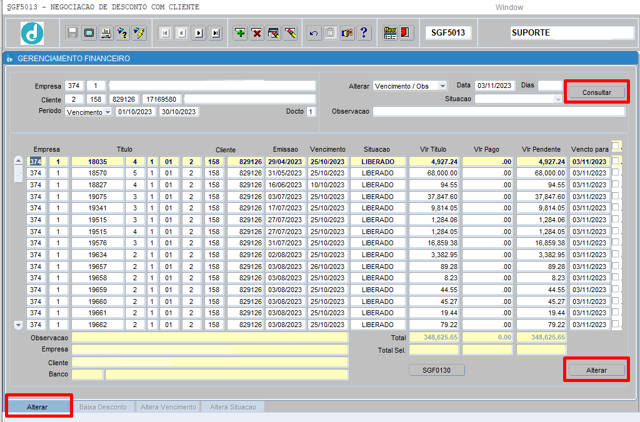Click Vencimento cell 10/10/2023
Viewport: 640px width, 422px height.
pyautogui.click(x=327, y=185)
